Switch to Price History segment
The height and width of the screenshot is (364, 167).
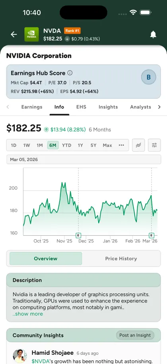(x=121, y=258)
